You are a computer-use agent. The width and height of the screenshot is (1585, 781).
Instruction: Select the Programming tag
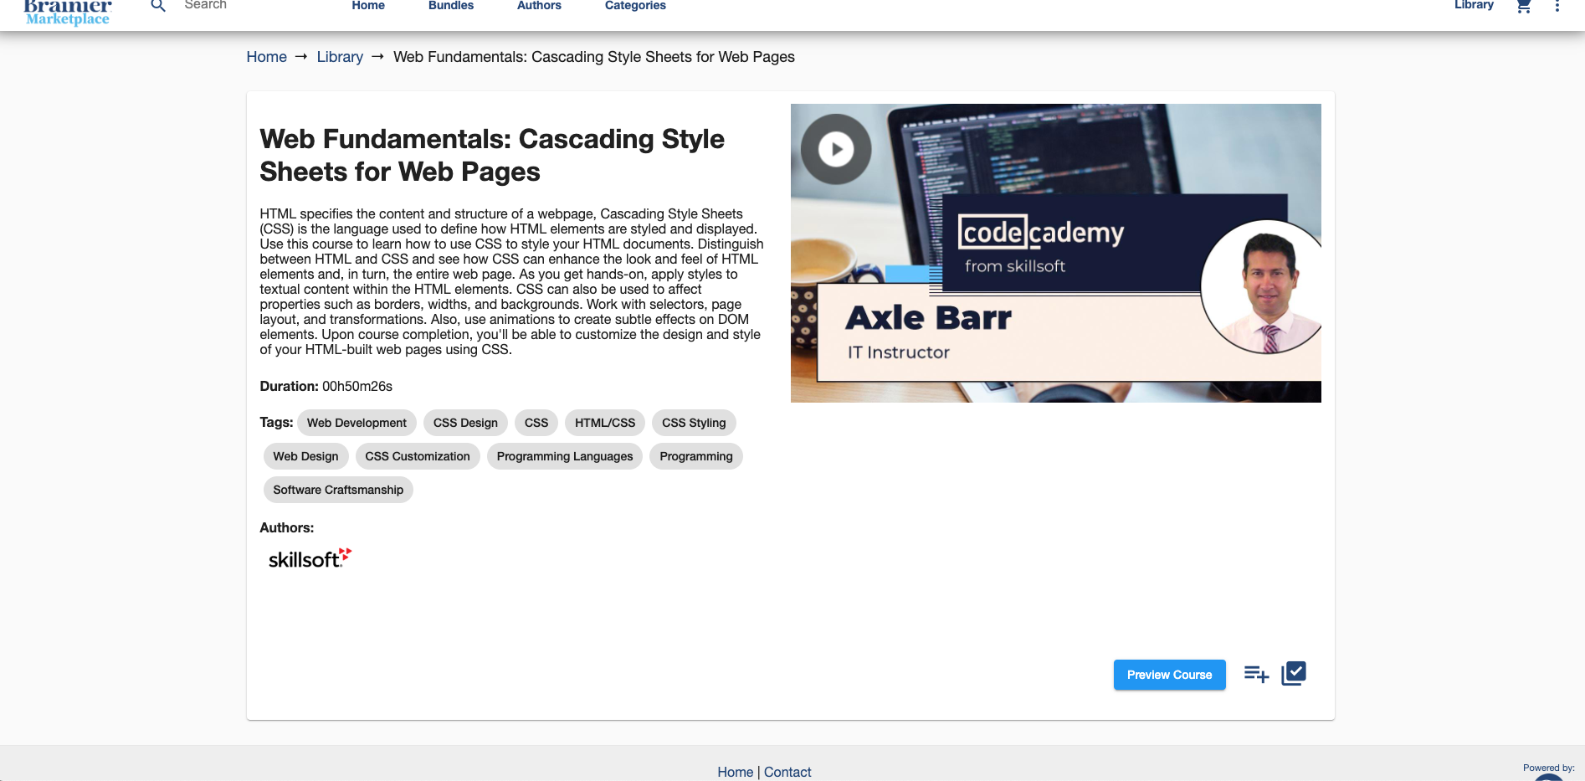click(x=696, y=456)
